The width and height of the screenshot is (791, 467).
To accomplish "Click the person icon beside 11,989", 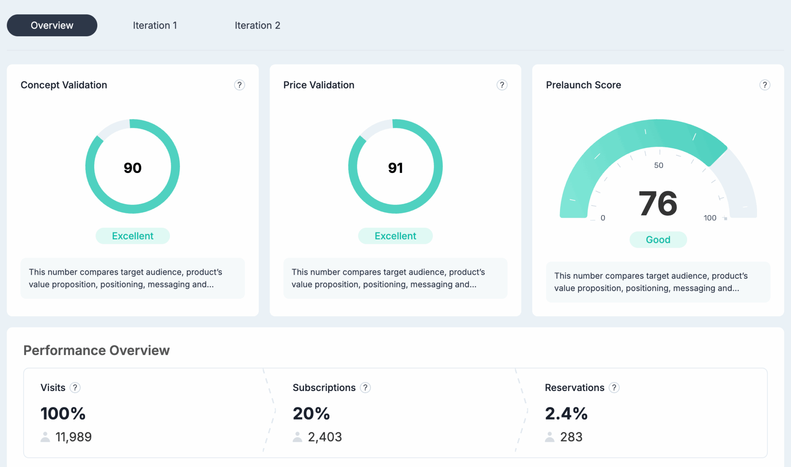I will (x=45, y=437).
